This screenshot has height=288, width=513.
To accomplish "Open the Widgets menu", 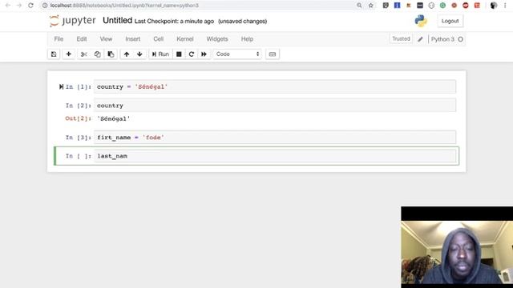I will 217,39.
